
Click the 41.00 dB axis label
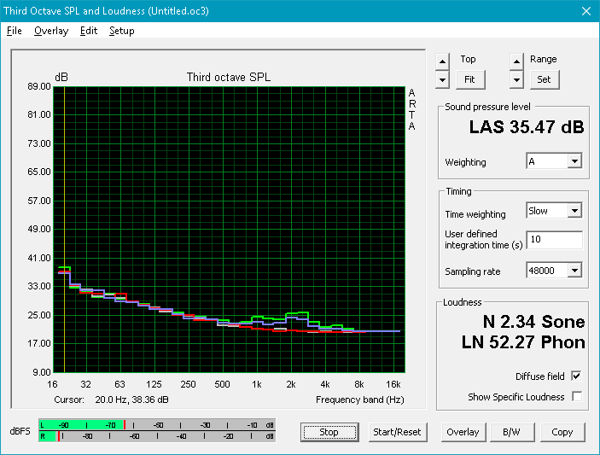[x=39, y=258]
